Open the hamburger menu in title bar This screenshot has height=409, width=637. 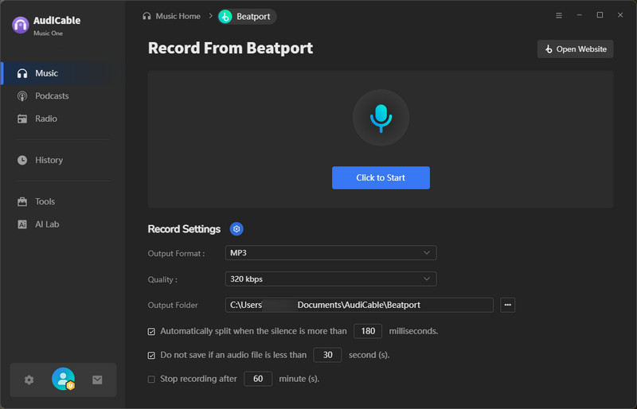coord(558,15)
